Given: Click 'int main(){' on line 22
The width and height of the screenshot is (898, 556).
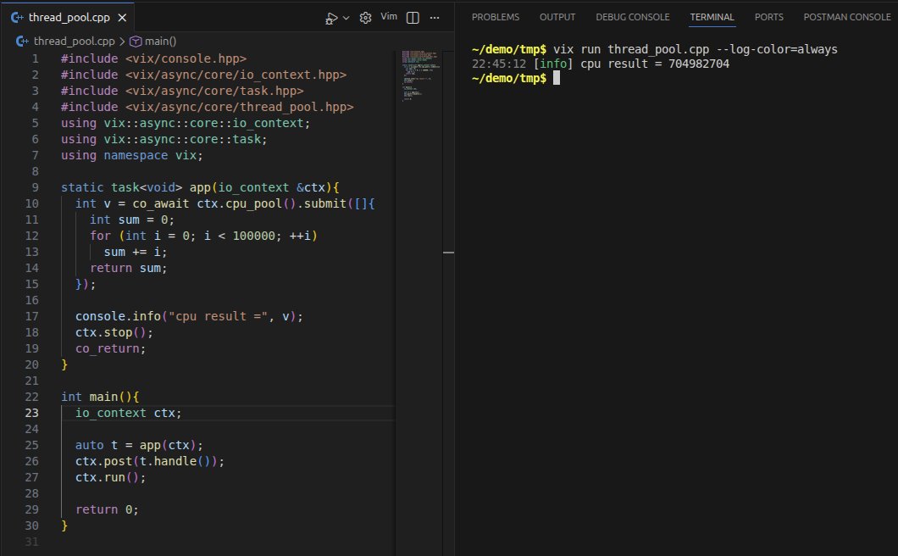Looking at the screenshot, I should tap(100, 397).
